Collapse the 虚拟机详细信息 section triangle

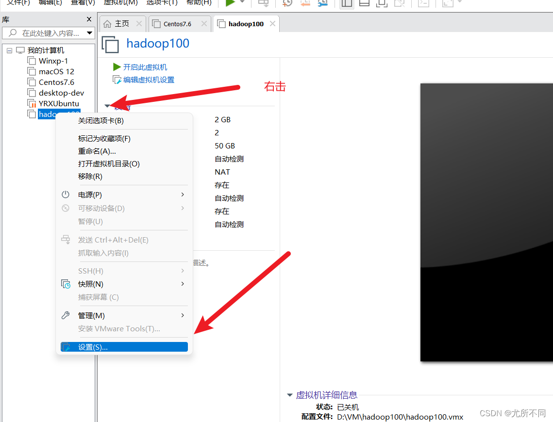click(289, 395)
